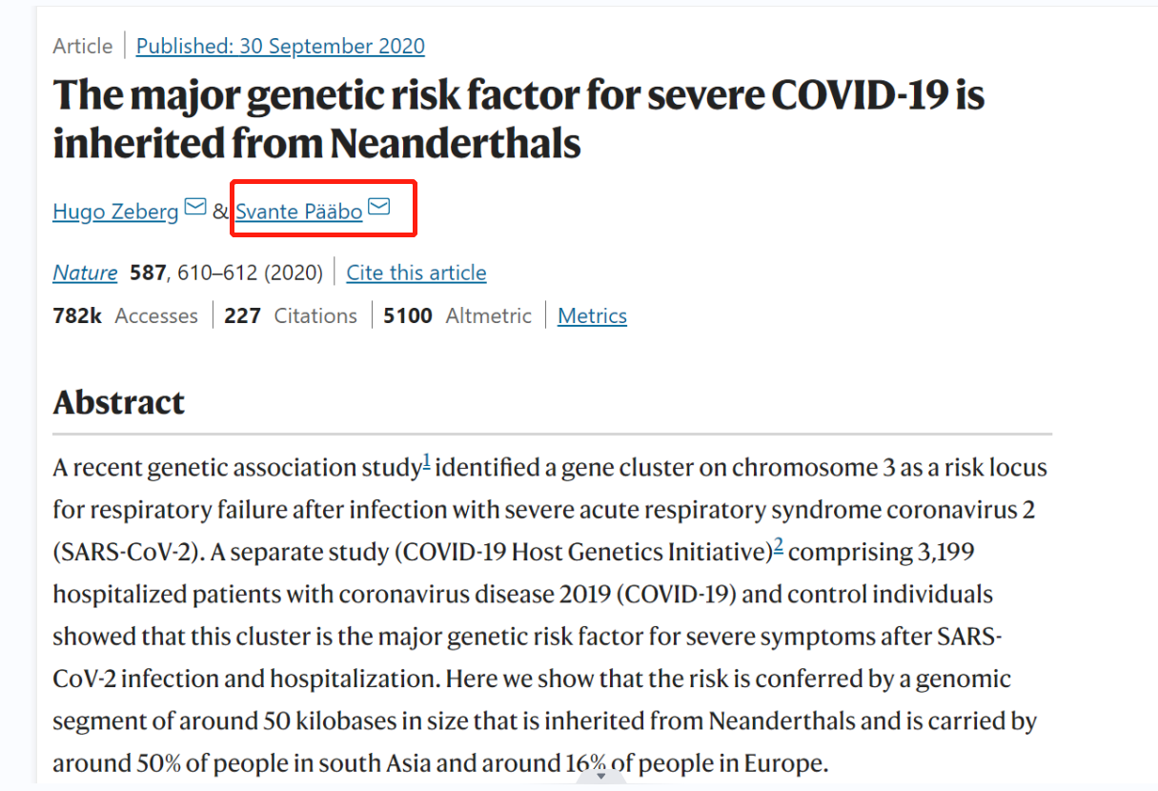Follow superscript reference 1 in the abstract

427,464
